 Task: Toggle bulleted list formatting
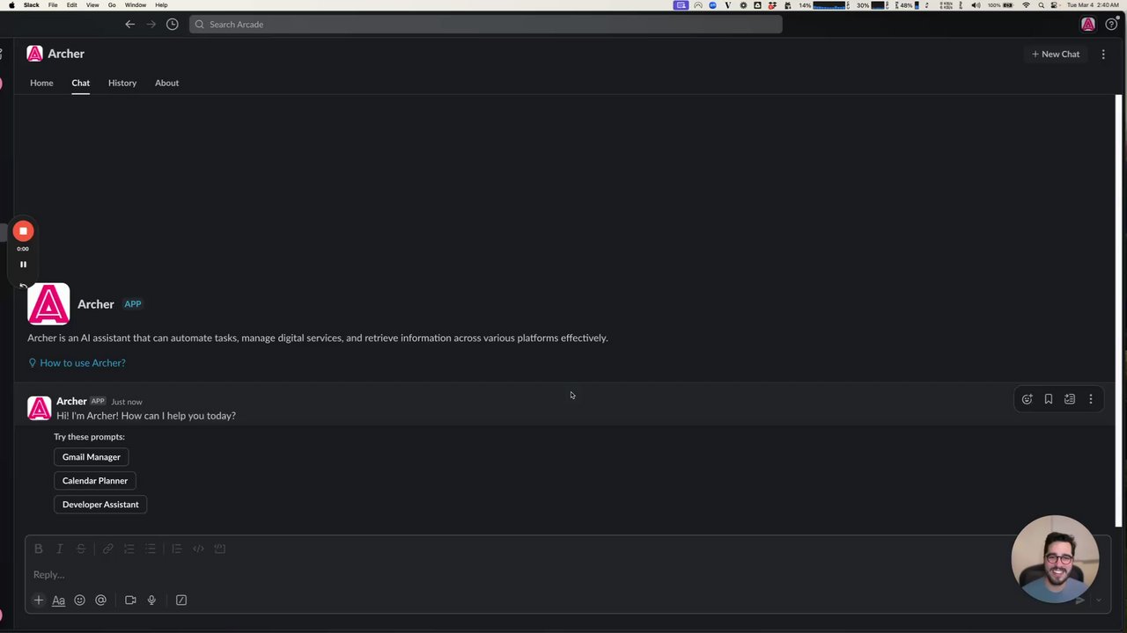(151, 549)
